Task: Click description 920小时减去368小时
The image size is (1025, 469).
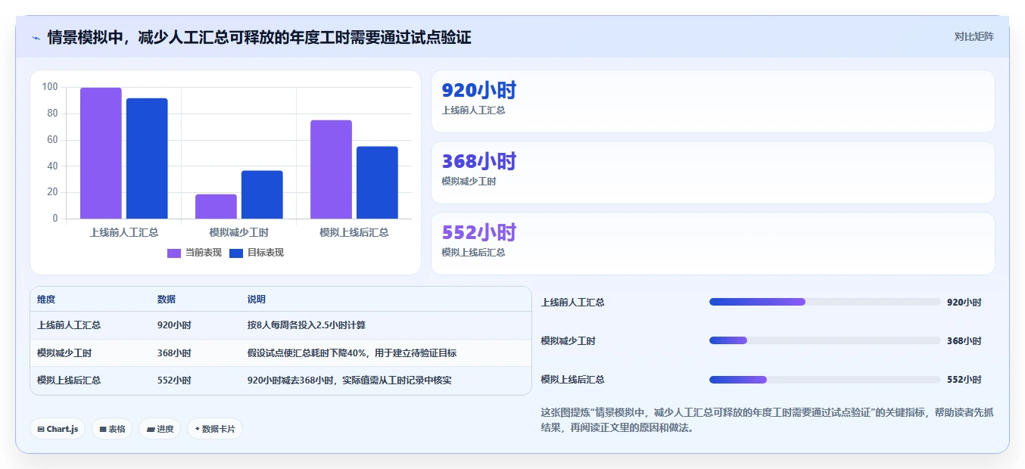Action: pos(350,380)
